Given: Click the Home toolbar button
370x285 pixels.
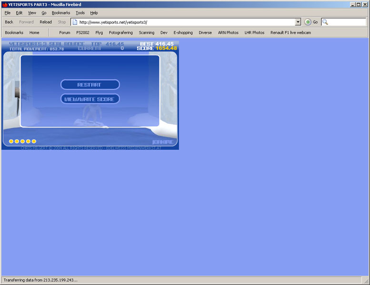Looking at the screenshot, I should (x=34, y=32).
